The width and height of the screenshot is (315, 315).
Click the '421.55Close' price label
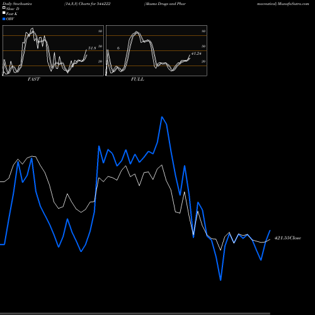coord(288,238)
